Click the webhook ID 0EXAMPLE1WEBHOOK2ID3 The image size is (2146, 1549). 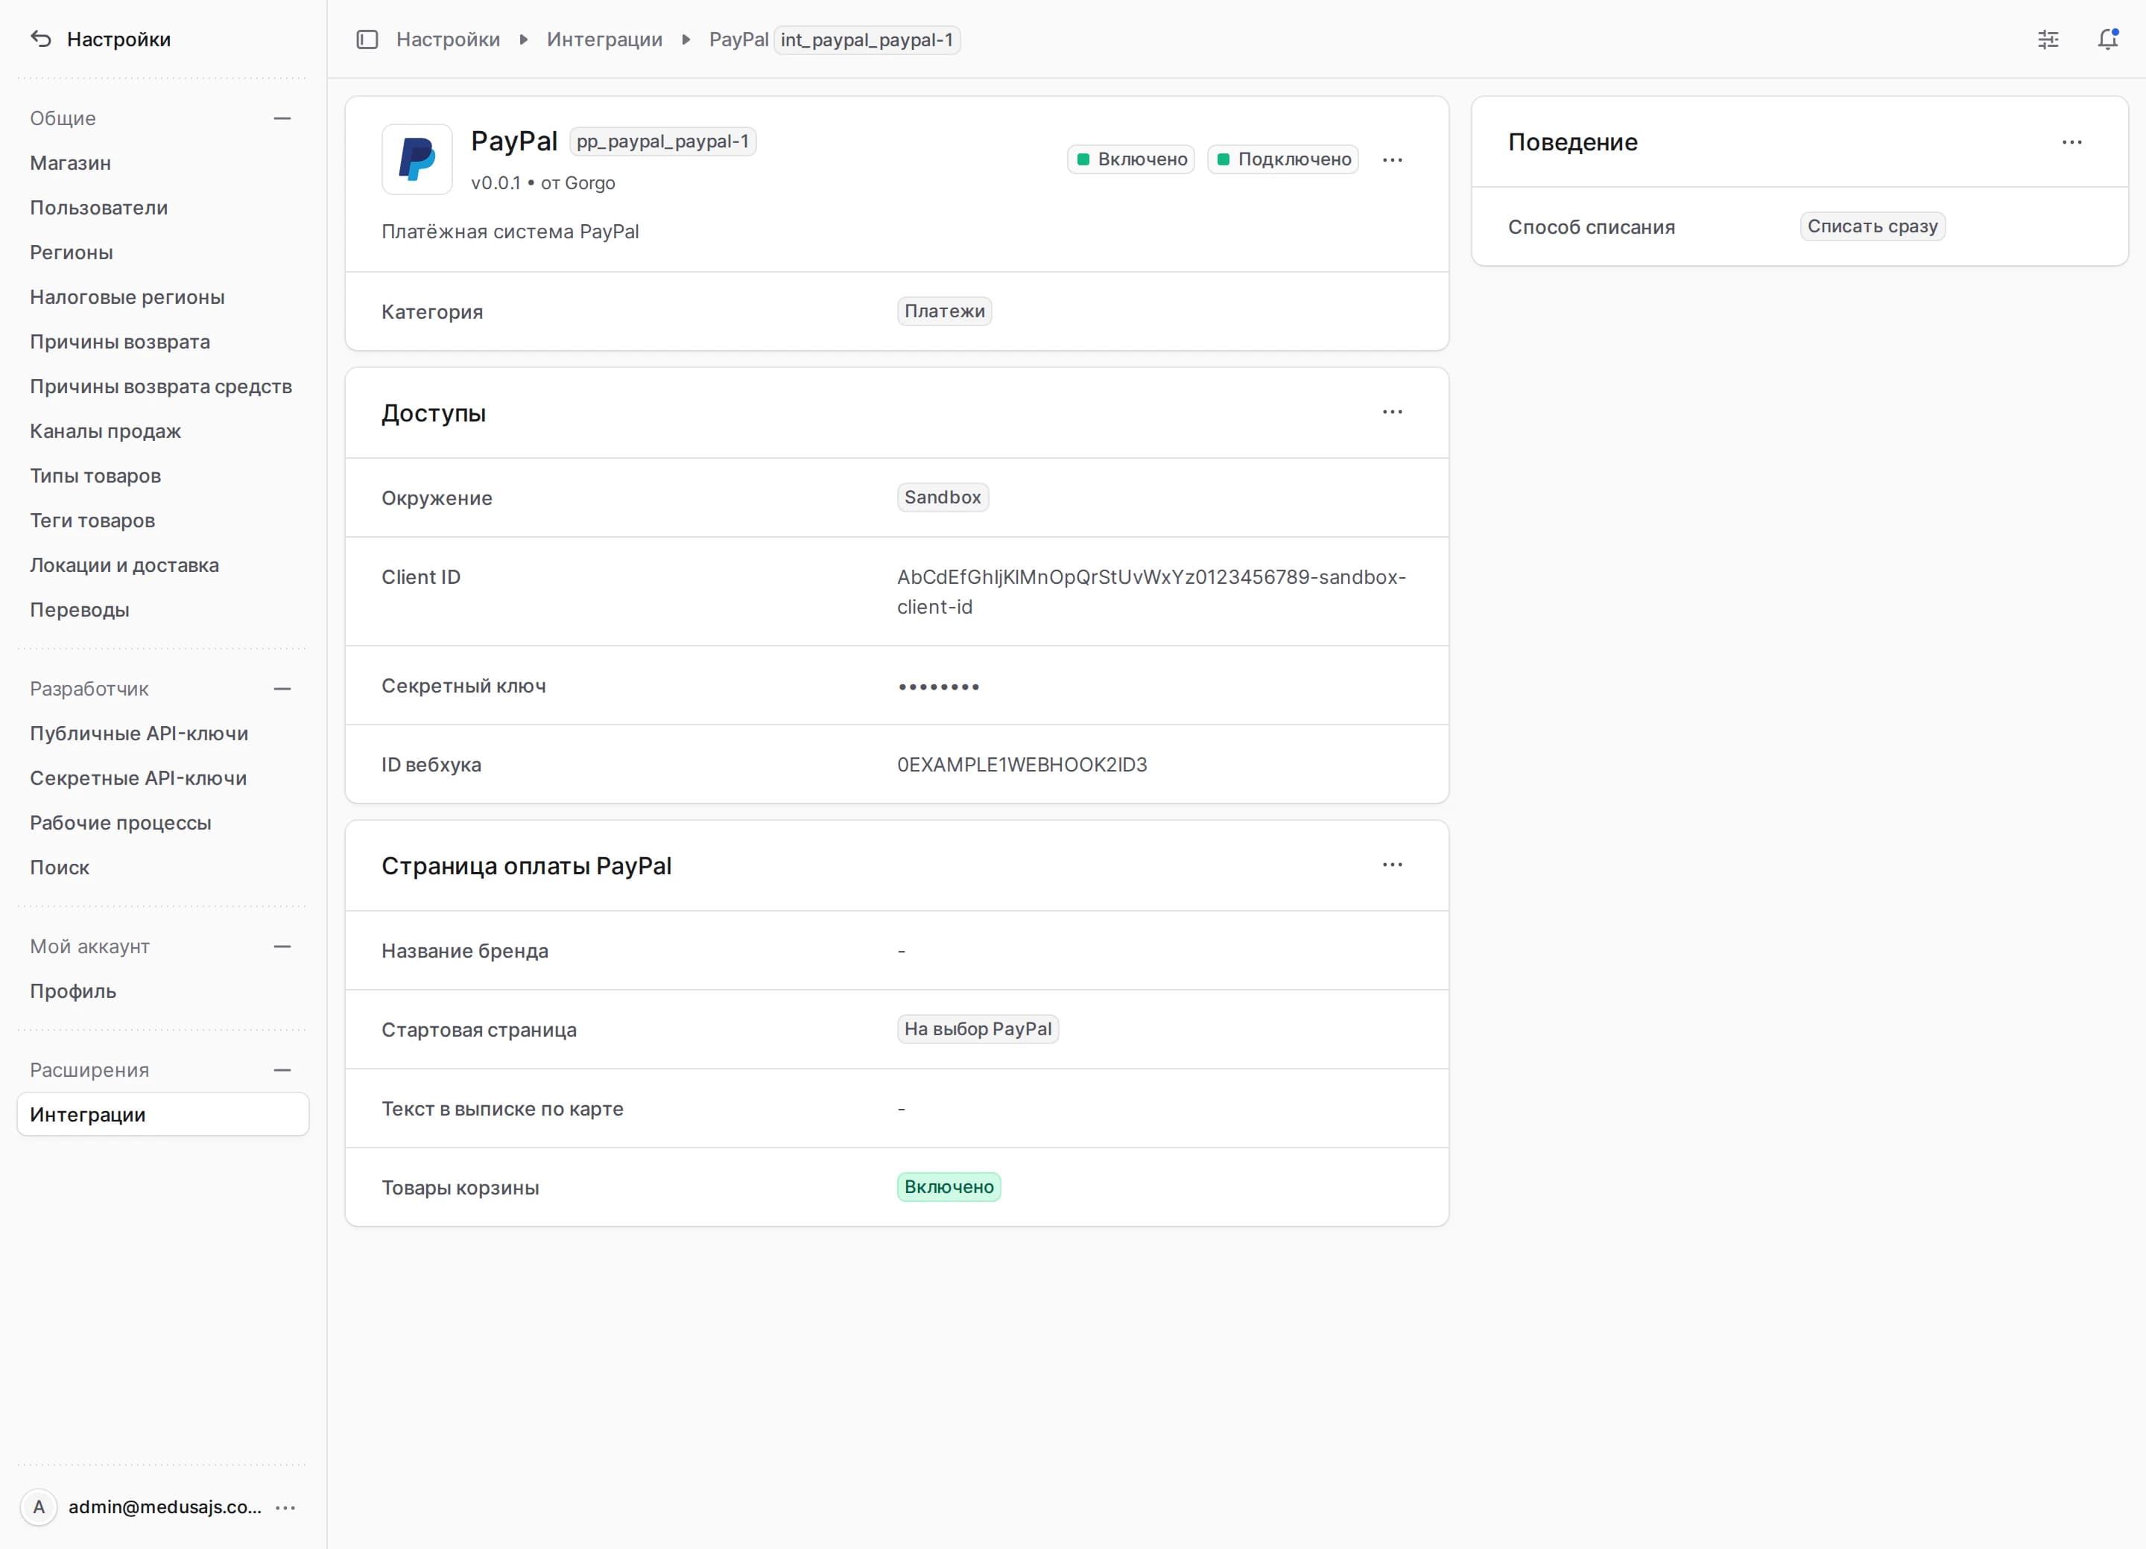[x=1022, y=765]
